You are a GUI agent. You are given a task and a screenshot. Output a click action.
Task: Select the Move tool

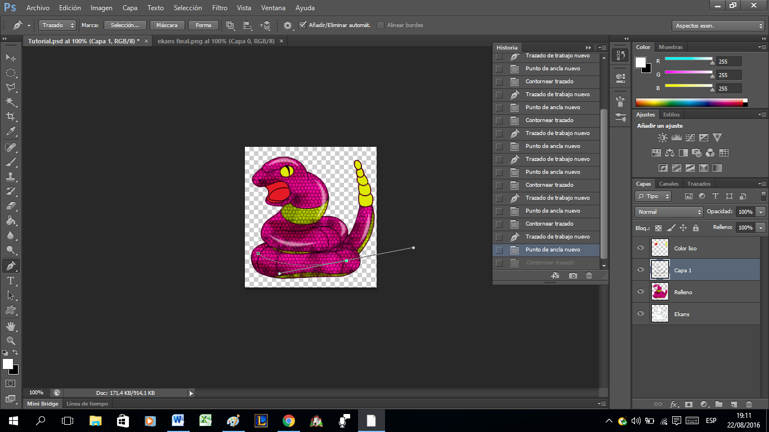click(x=11, y=58)
